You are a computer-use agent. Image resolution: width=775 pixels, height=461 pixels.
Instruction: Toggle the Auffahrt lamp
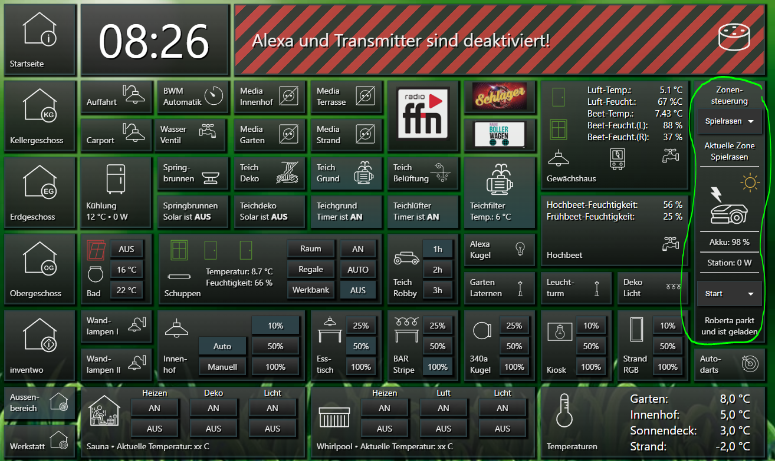tap(116, 97)
